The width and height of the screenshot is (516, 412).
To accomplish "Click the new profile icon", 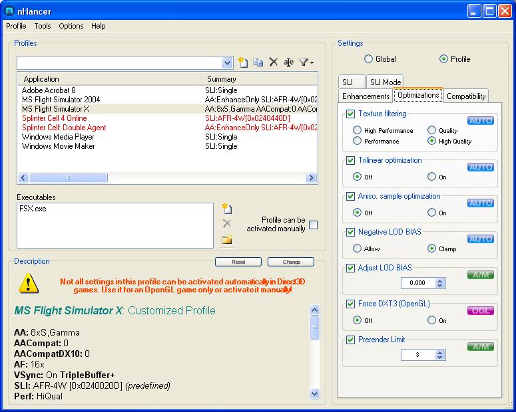I will (243, 62).
